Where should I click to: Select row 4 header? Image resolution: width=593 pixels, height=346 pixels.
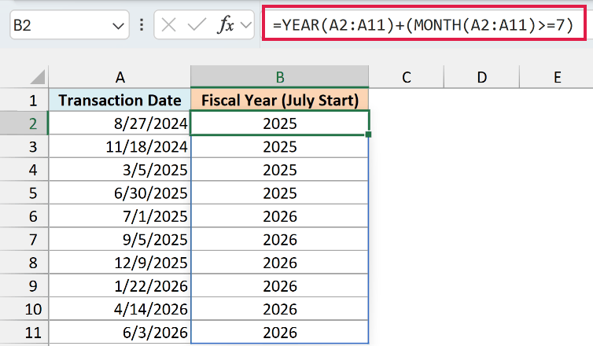24,170
